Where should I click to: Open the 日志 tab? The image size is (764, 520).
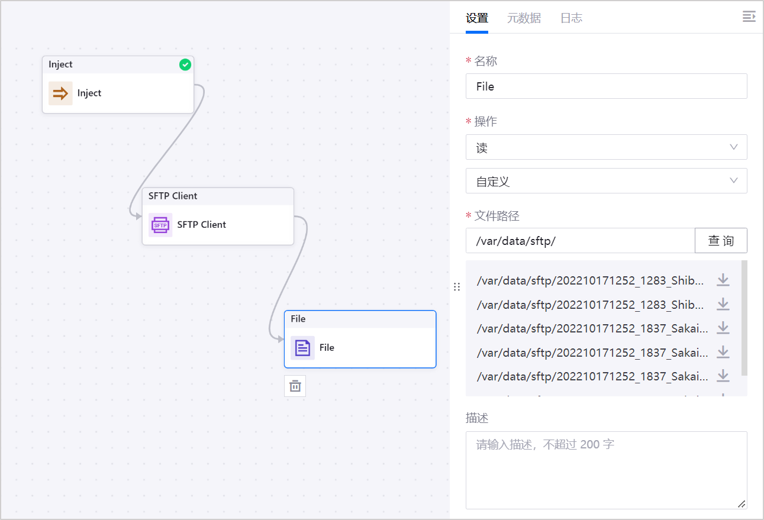571,18
